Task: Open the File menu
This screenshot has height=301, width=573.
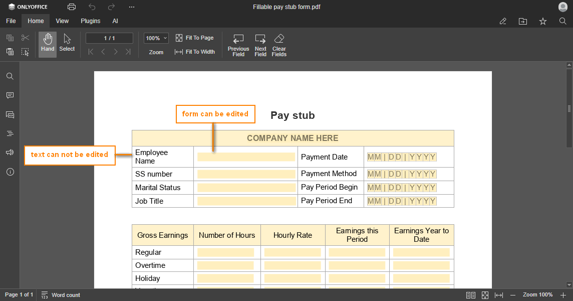Action: point(11,21)
